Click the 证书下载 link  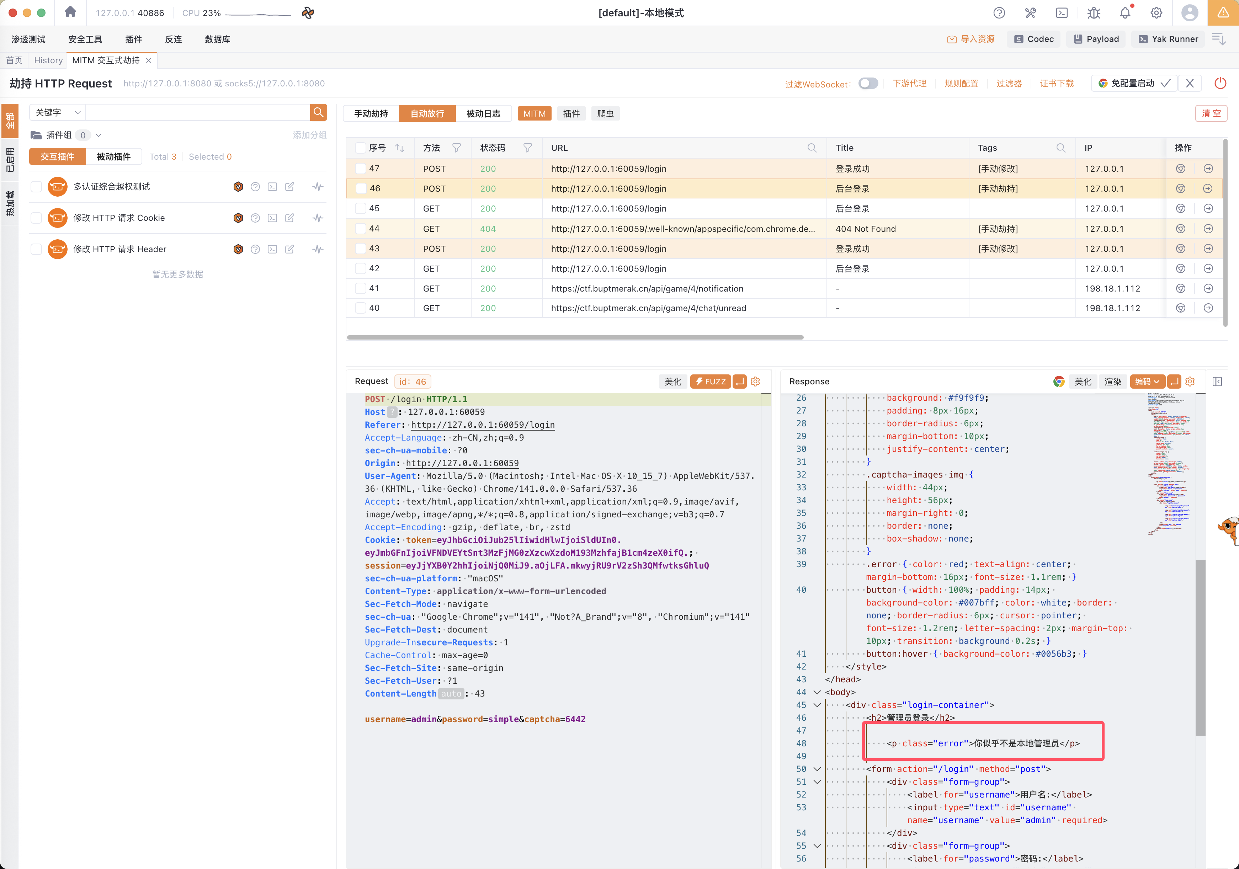[1057, 84]
